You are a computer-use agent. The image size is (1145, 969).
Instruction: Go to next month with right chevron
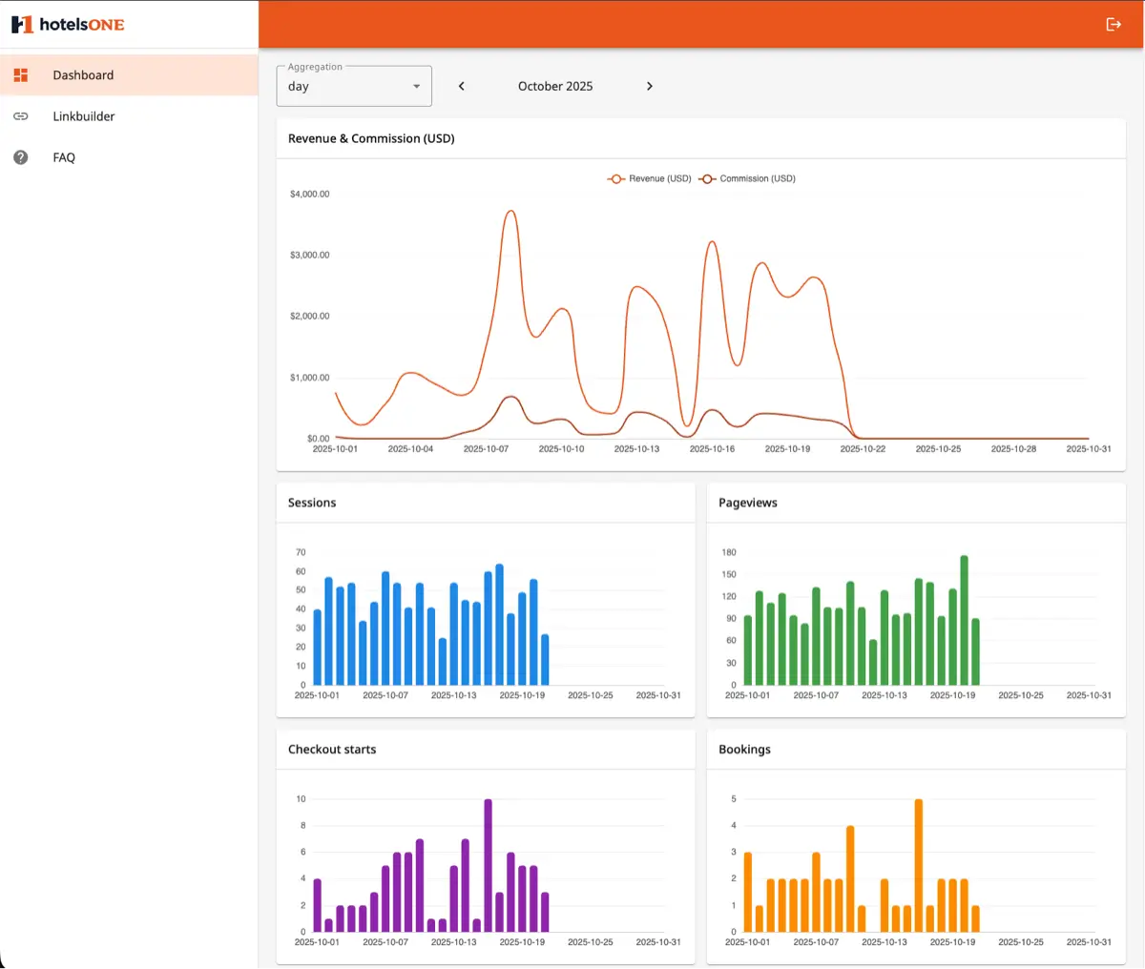click(x=650, y=86)
